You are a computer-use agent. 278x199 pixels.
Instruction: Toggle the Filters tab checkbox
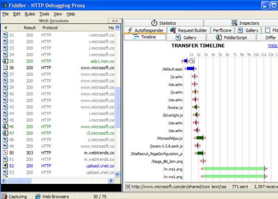pyautogui.click(x=267, y=30)
